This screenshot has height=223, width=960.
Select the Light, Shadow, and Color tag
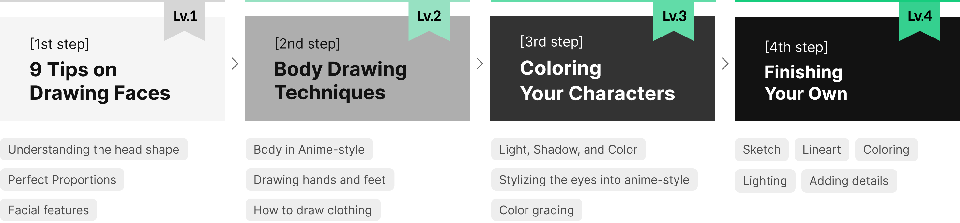(x=568, y=149)
